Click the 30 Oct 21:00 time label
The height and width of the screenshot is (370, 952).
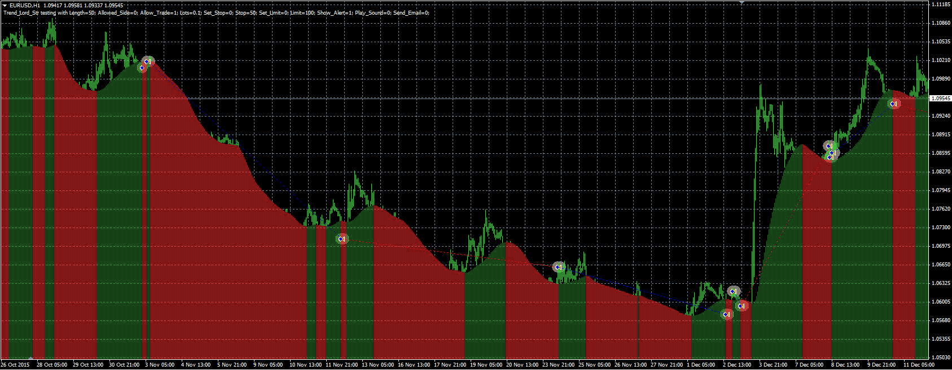pos(124,365)
